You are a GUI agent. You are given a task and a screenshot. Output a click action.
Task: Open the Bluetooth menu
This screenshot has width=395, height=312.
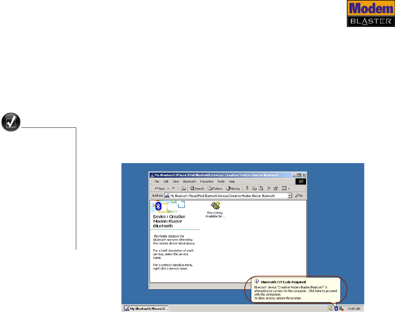190,182
